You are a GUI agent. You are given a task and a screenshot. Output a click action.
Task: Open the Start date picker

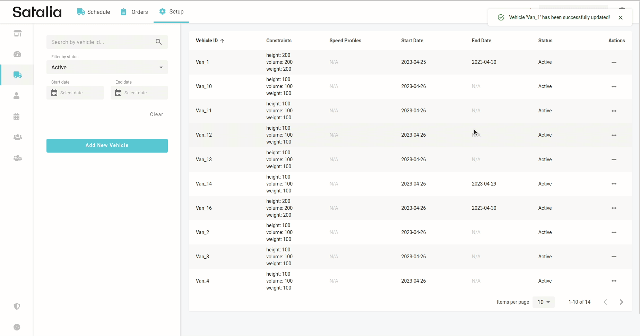click(x=75, y=93)
